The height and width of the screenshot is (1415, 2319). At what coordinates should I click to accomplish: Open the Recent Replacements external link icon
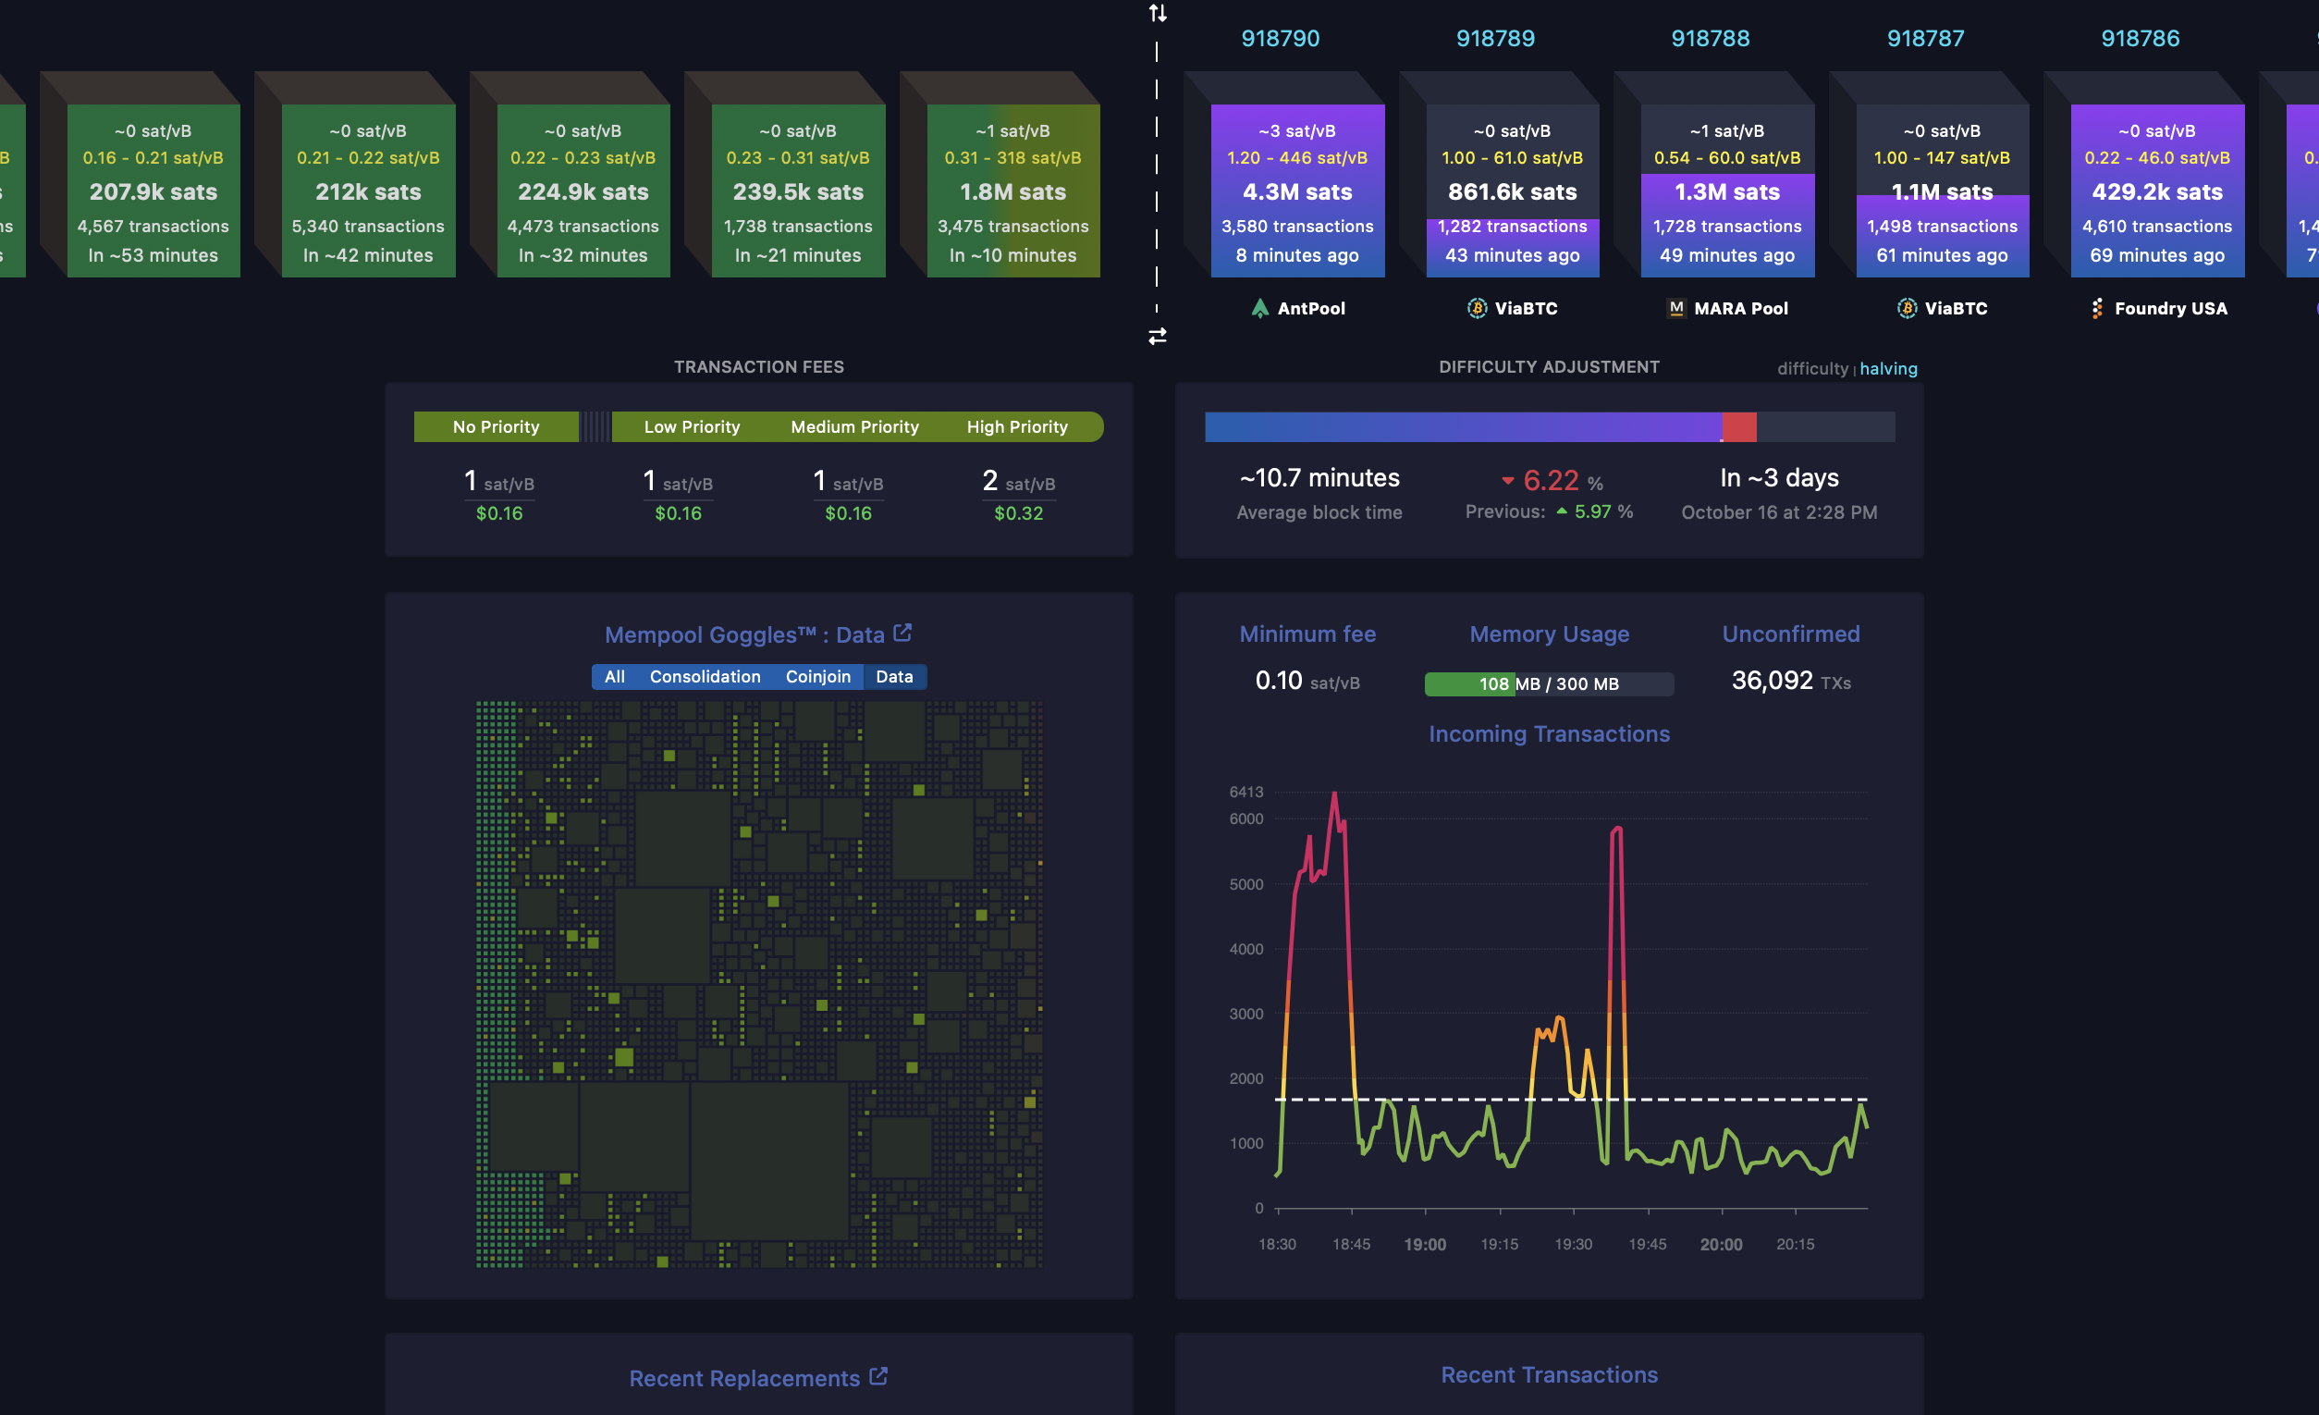point(878,1376)
